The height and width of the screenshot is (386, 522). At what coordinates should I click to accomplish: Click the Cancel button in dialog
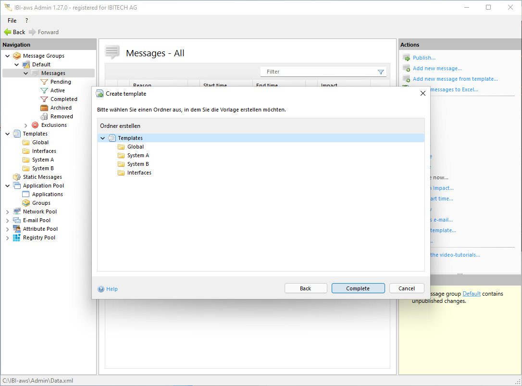point(407,288)
